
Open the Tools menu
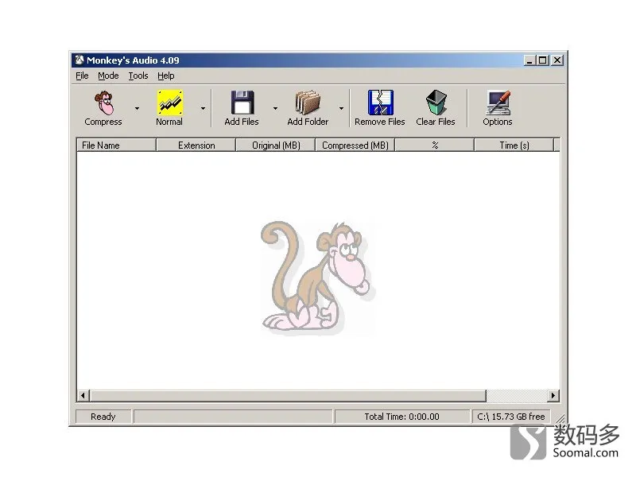point(138,76)
